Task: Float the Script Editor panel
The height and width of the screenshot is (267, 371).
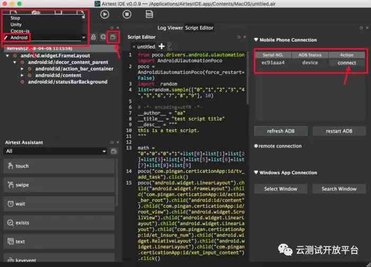Action: [x=239, y=37]
